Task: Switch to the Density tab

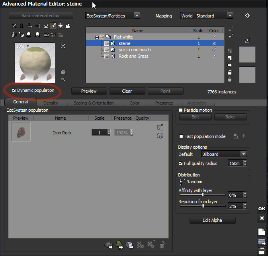Action: 51,103
